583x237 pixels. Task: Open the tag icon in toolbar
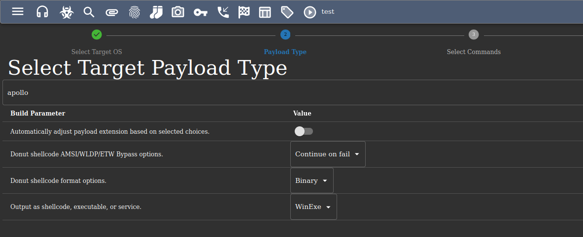287,12
